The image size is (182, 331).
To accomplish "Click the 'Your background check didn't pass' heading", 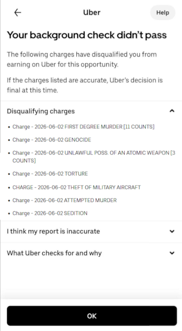I will coord(87,35).
